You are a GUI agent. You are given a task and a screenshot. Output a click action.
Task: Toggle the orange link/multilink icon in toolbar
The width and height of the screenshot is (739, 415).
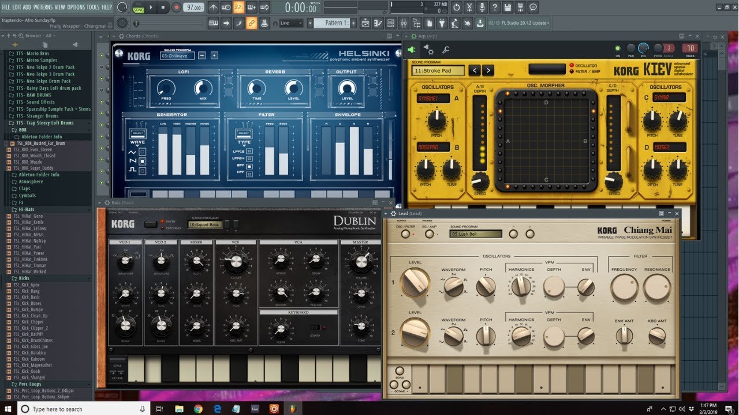coord(251,23)
